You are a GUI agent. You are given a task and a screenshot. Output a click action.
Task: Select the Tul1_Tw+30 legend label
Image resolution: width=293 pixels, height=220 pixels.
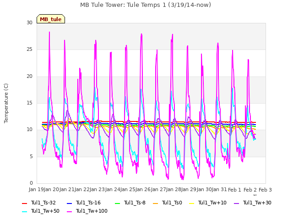[x=257, y=203]
